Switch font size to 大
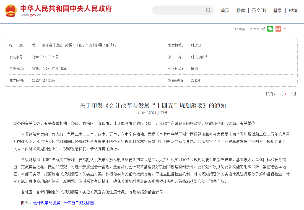This screenshot has width=304, height=210. tap(281, 94)
